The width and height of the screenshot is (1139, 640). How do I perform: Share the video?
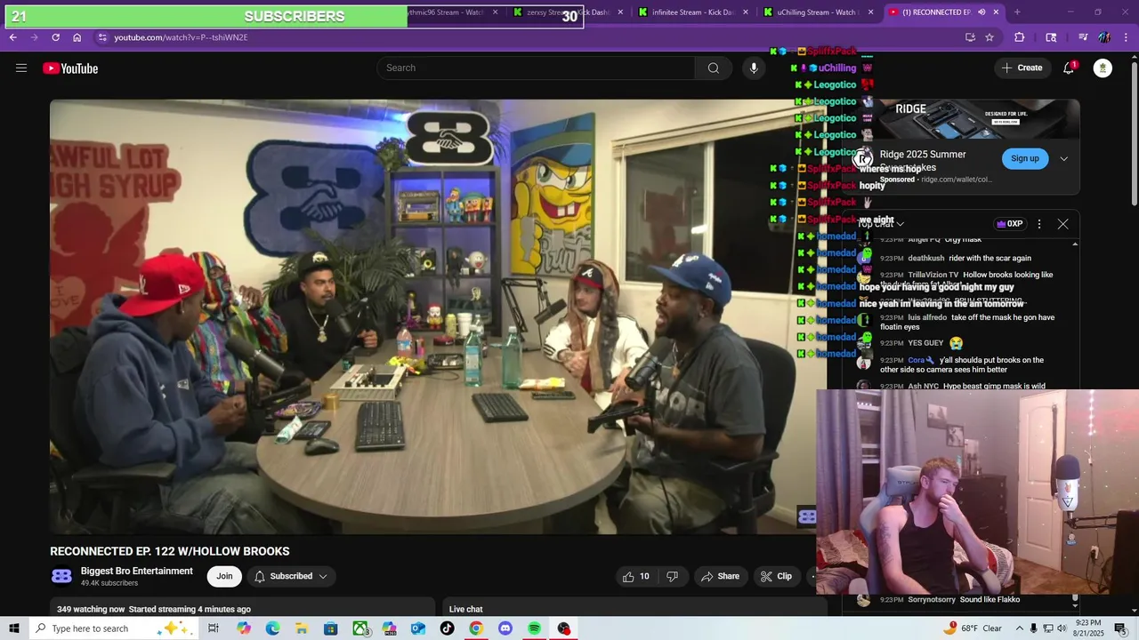pyautogui.click(x=720, y=577)
